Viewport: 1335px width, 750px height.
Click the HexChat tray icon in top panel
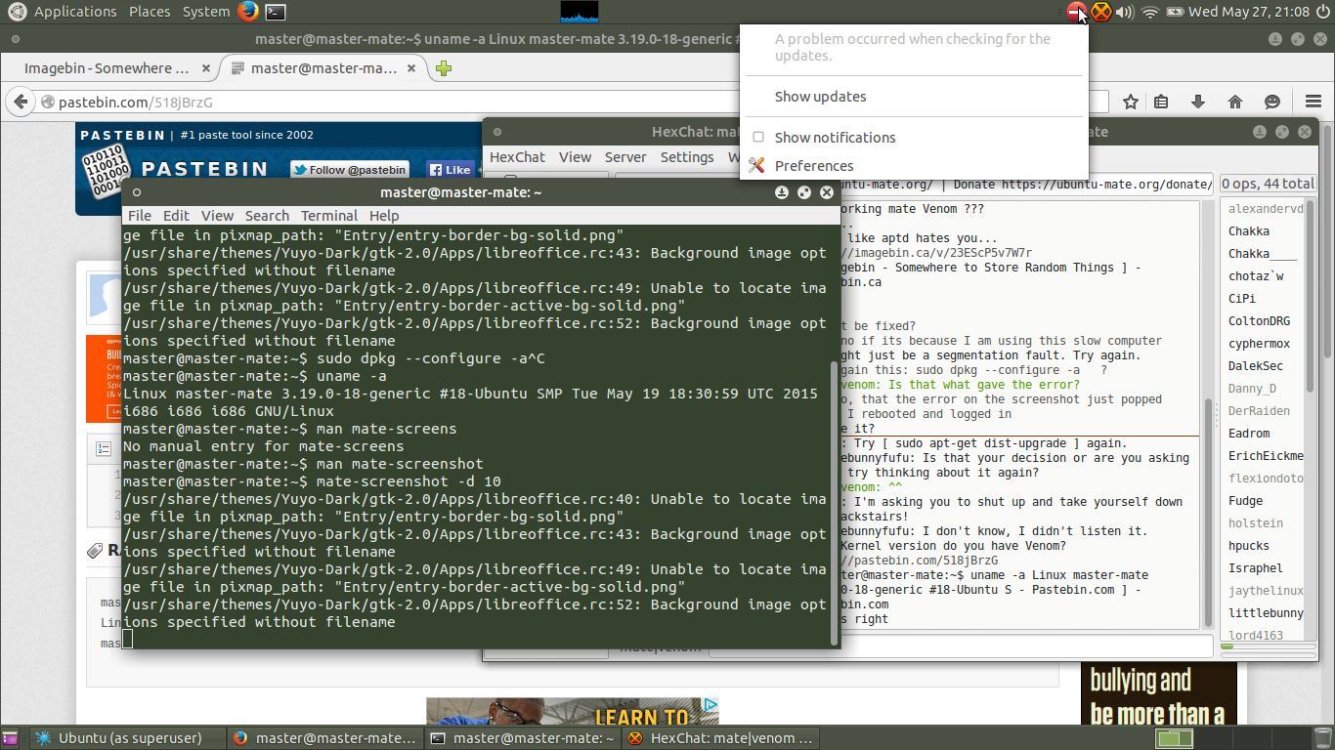(1101, 12)
